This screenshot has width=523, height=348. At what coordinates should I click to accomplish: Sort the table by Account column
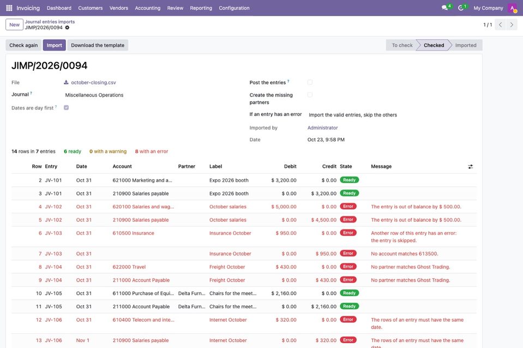click(x=122, y=166)
